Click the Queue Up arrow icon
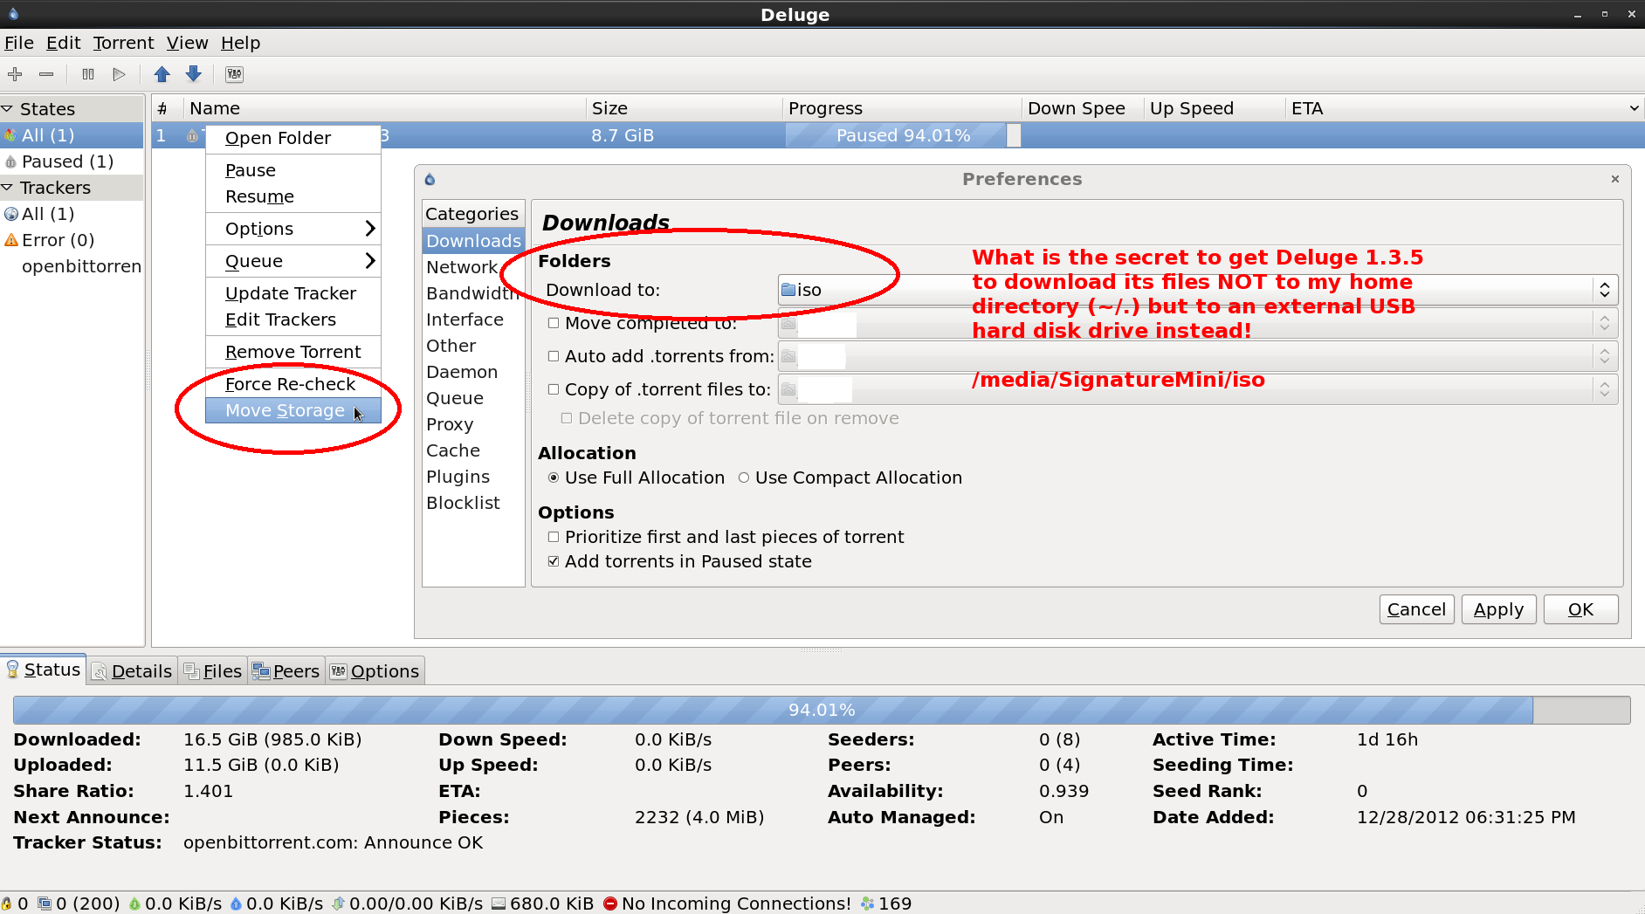This screenshot has height=914, width=1645. click(x=162, y=74)
